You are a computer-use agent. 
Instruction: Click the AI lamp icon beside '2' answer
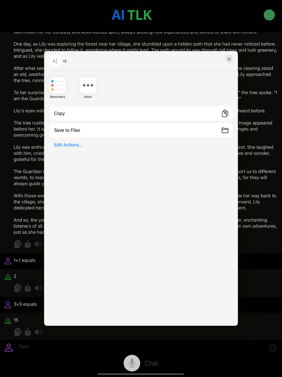[x=8, y=276]
